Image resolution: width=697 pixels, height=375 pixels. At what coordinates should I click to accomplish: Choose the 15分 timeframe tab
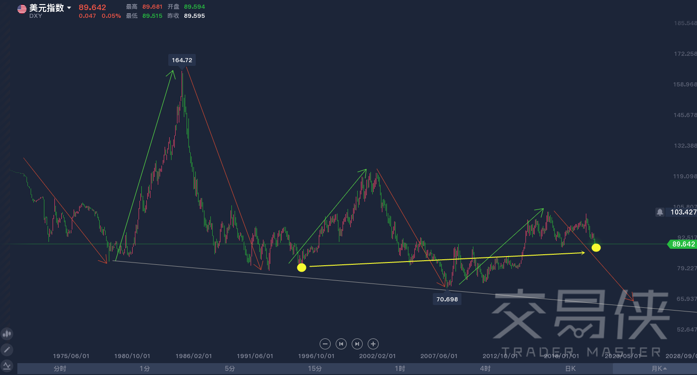pyautogui.click(x=315, y=369)
